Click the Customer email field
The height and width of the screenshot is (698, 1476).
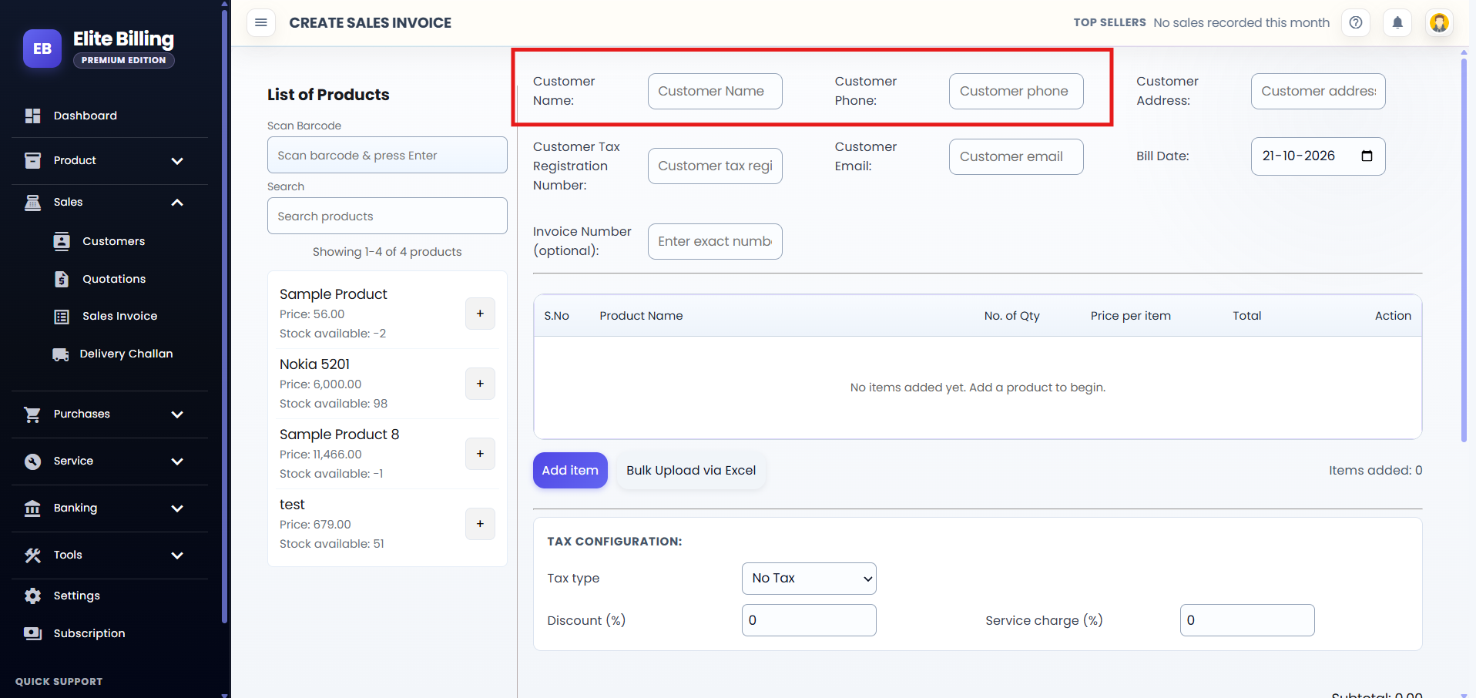[x=1016, y=156]
